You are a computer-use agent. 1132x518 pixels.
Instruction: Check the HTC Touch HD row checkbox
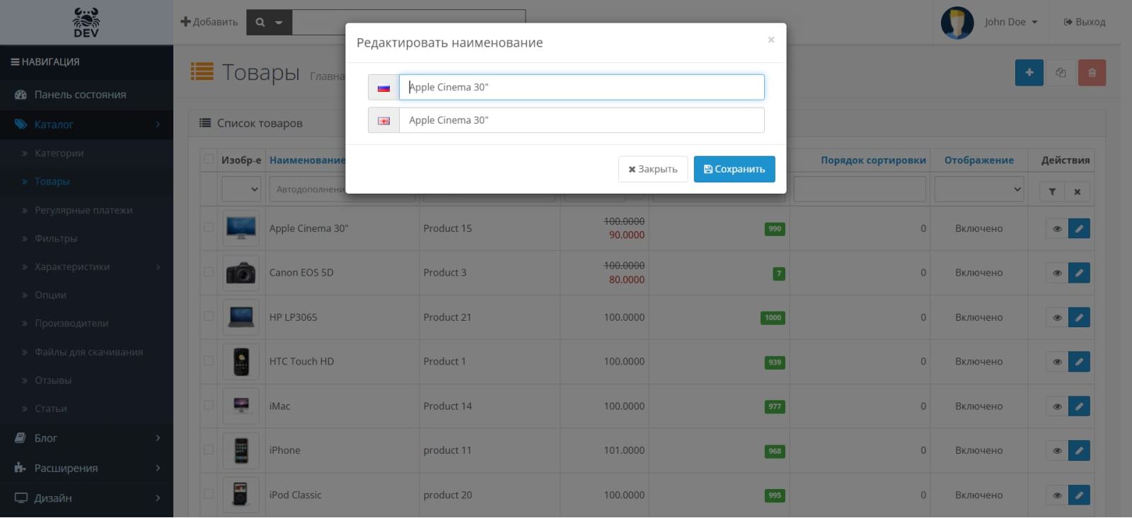209,360
